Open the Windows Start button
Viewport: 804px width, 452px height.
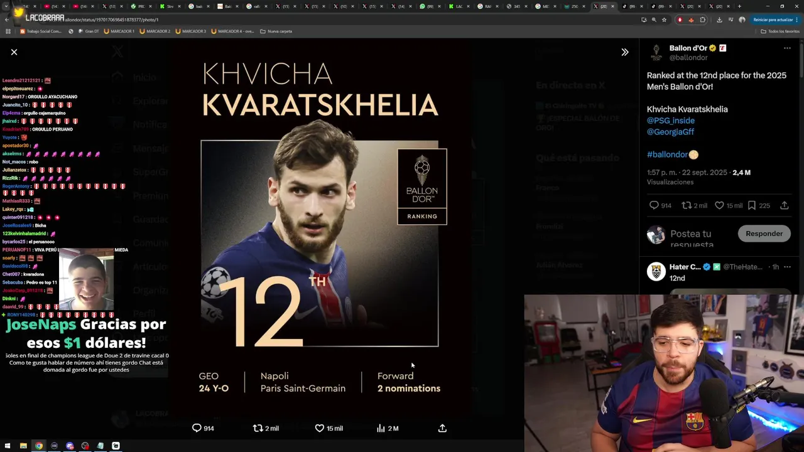coord(8,446)
